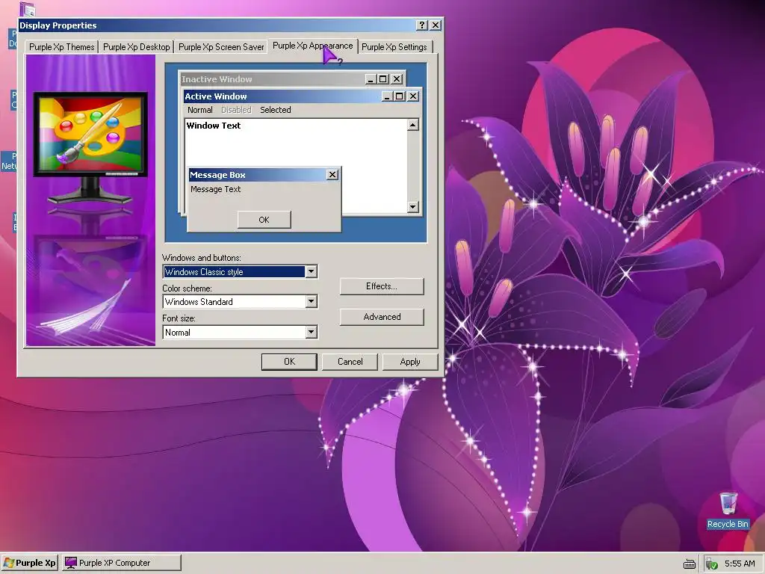The height and width of the screenshot is (574, 765).
Task: Click the Advanced button
Action: point(382,317)
